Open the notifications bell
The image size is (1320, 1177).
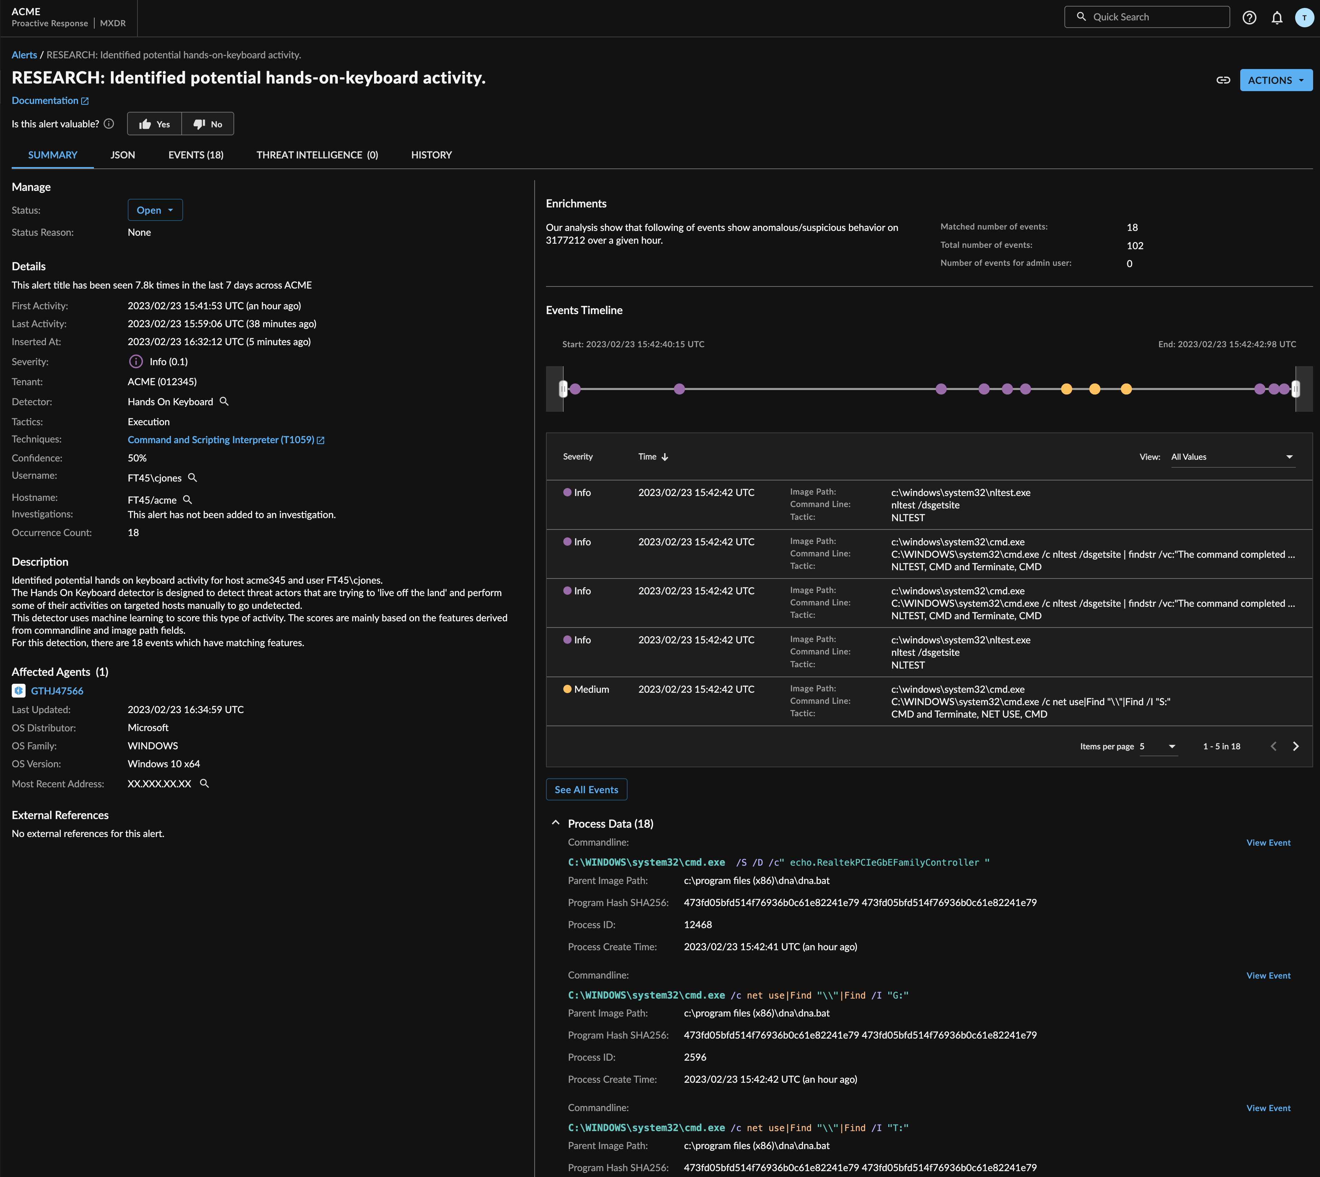(1276, 18)
